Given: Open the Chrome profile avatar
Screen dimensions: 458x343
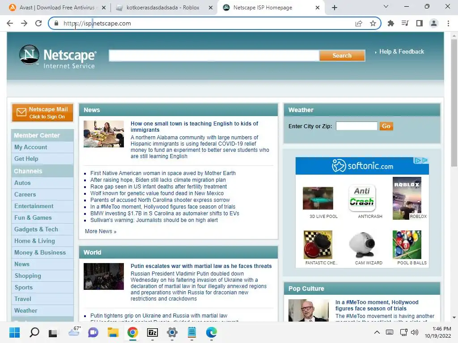Looking at the screenshot, I should point(434,23).
